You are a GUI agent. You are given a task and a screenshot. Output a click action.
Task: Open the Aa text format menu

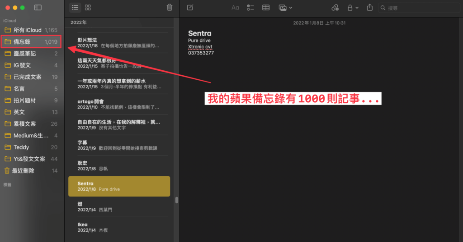click(235, 8)
